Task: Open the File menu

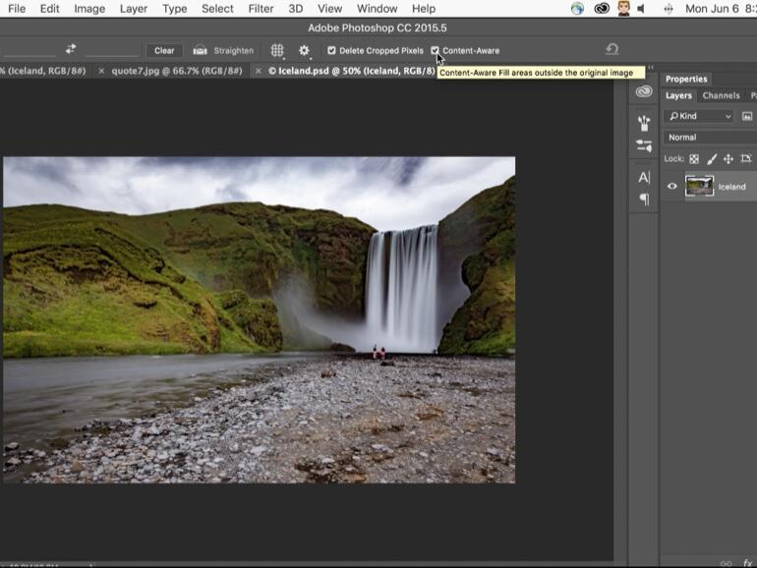Action: click(x=17, y=9)
